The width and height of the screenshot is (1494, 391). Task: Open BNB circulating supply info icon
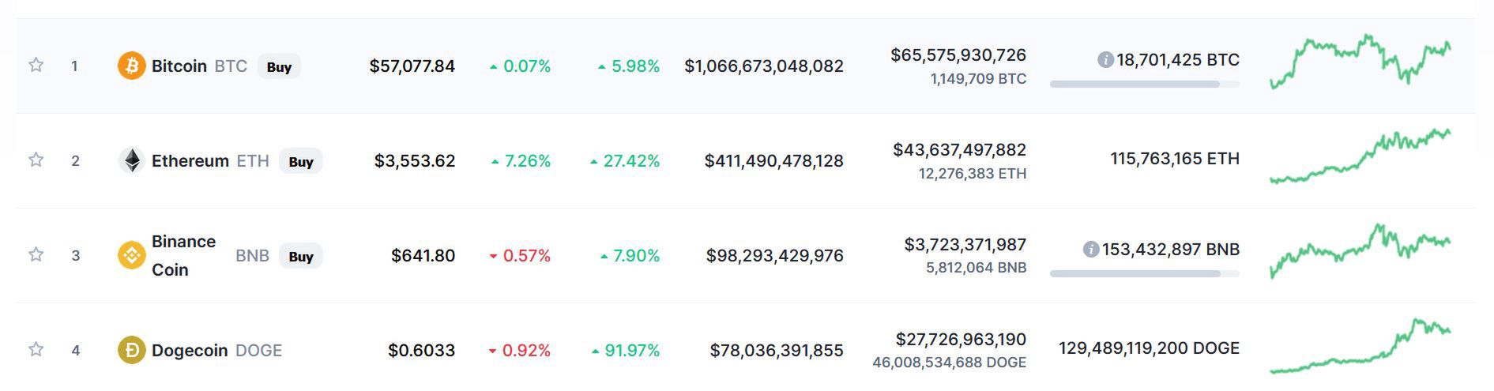1091,250
